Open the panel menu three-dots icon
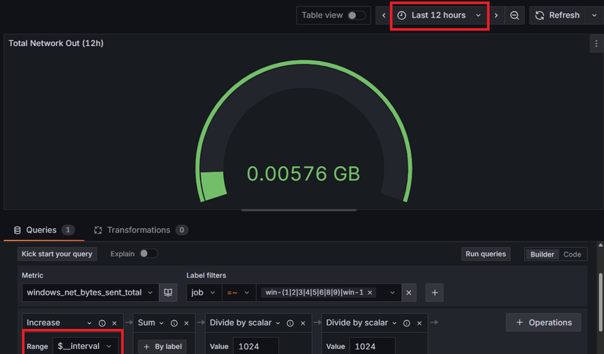The width and height of the screenshot is (604, 354). 596,43
